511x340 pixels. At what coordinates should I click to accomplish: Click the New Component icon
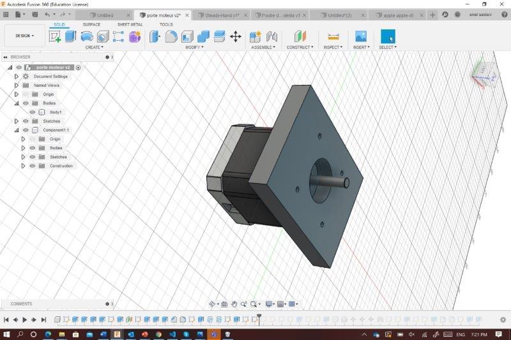click(255, 36)
